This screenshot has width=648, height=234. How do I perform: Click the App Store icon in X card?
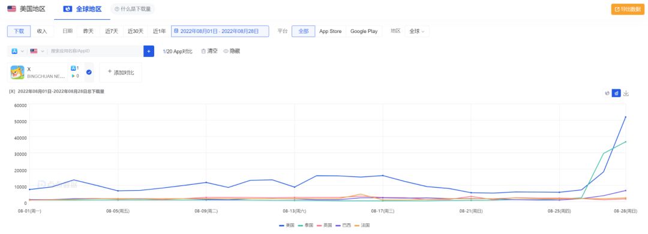(x=73, y=68)
